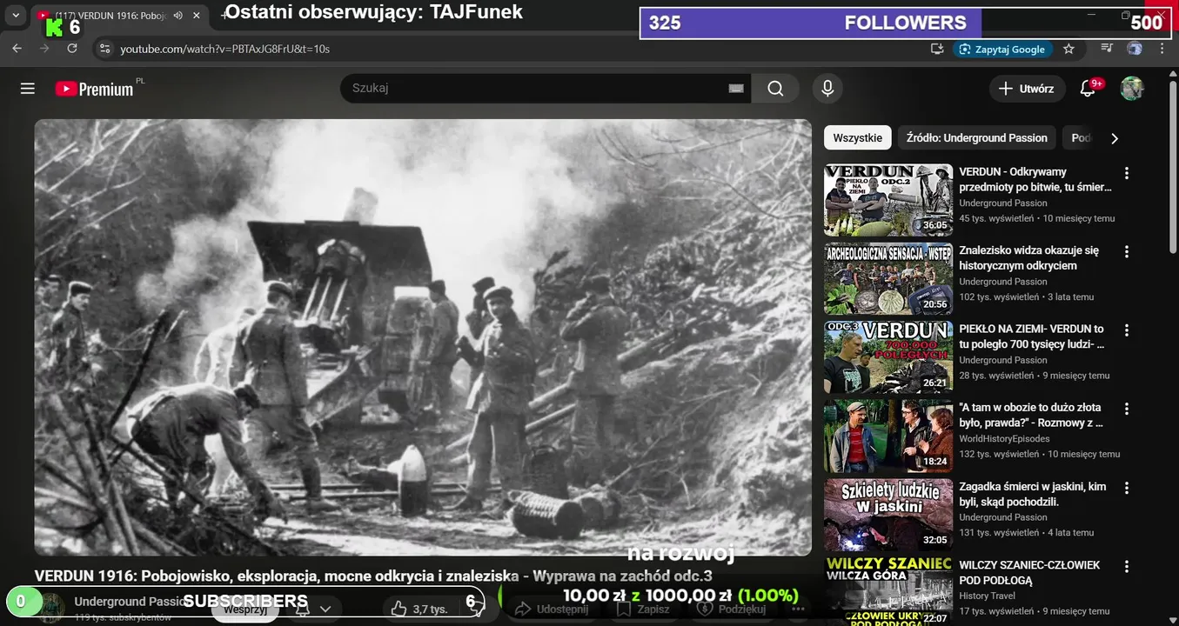The height and width of the screenshot is (626, 1179).
Task: Dislike the video with thumbs-down
Action: [475, 609]
